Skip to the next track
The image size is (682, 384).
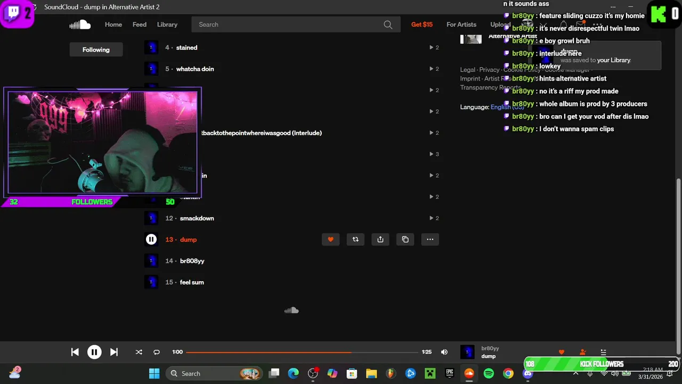point(113,352)
